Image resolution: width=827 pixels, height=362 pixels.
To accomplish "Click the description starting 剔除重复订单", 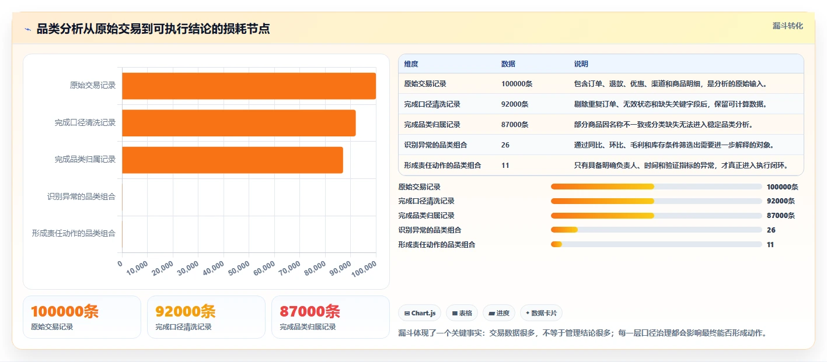I will [670, 104].
